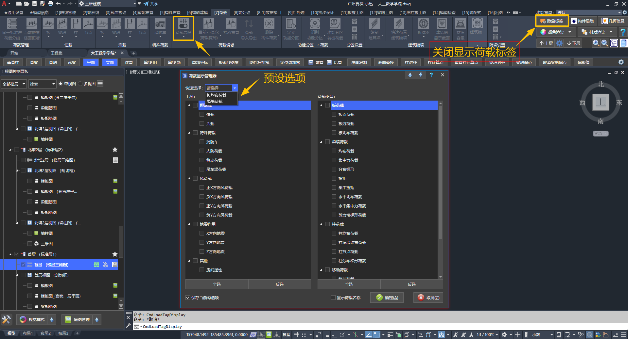Click 同一标准层荷载分组 in the ribbon
The width and height of the screenshot is (628, 339).
point(12,29)
